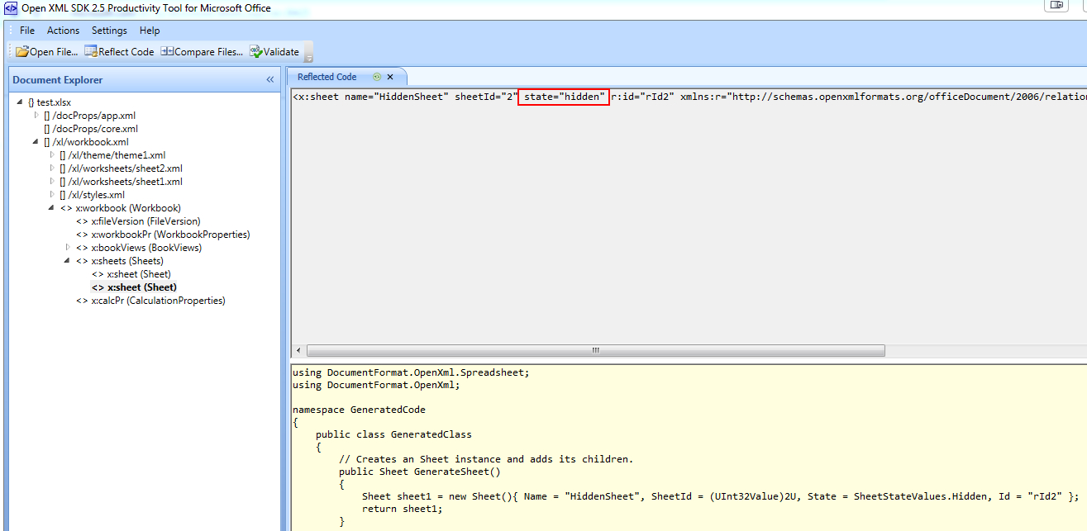1087x531 pixels.
Task: Collapse the Document Explorer panel with the chevron
Action: tap(269, 79)
